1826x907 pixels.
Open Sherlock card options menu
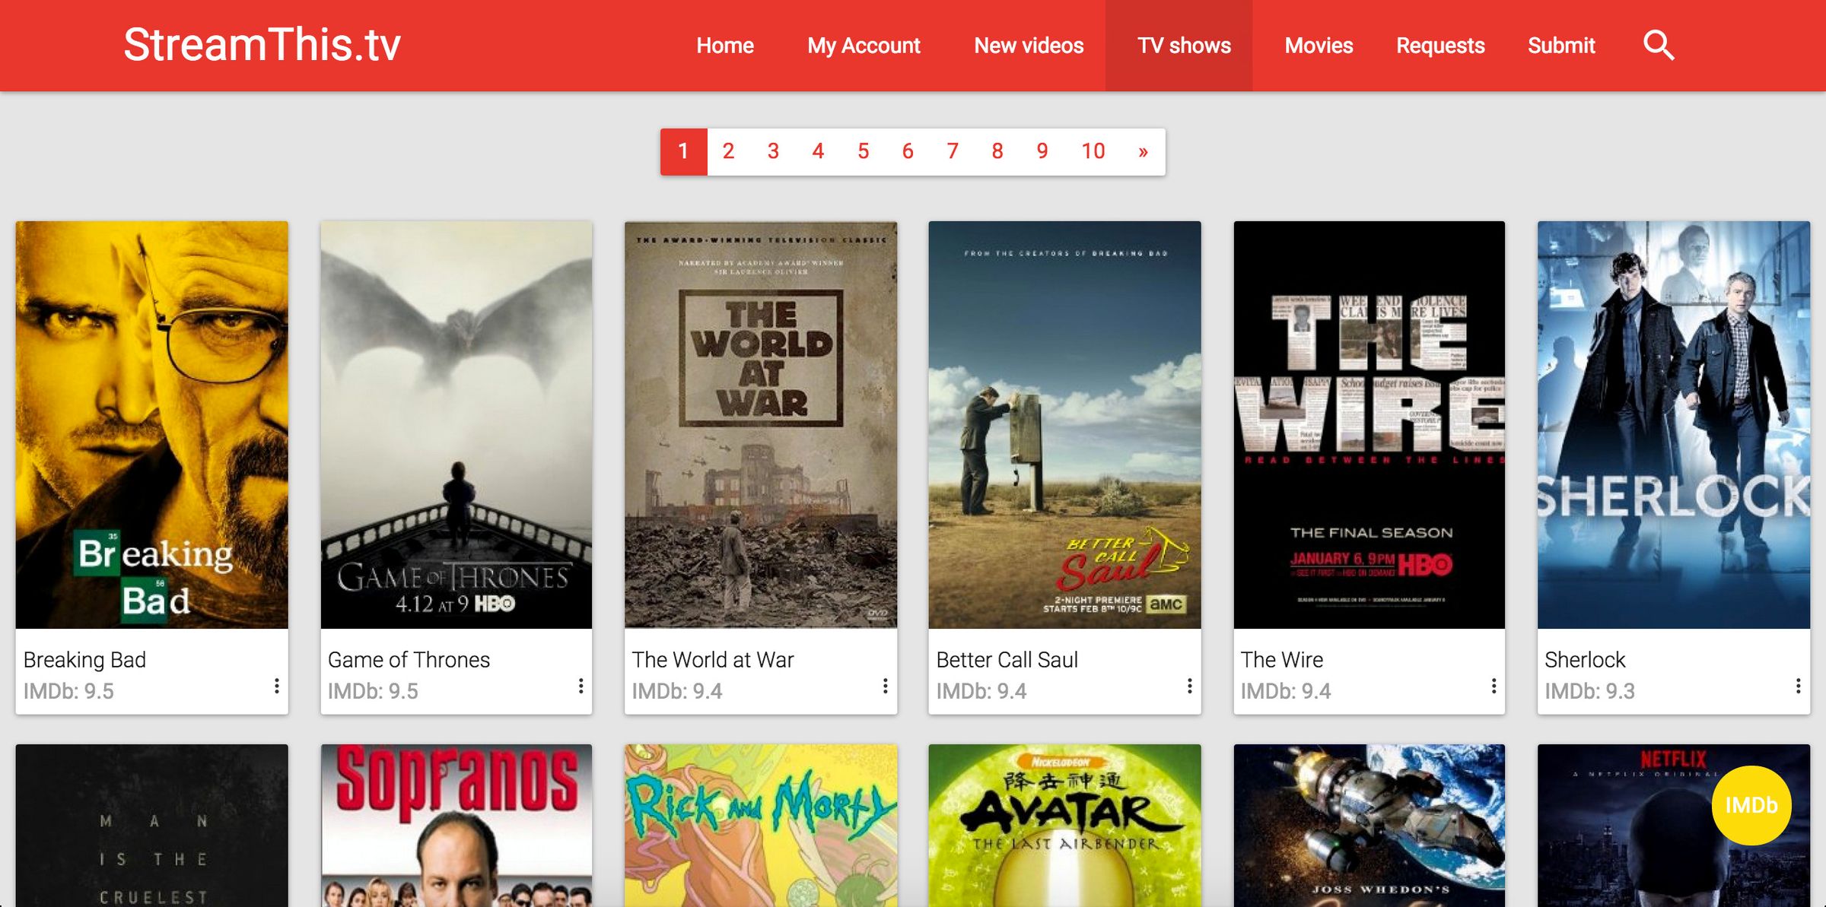pyautogui.click(x=1798, y=687)
